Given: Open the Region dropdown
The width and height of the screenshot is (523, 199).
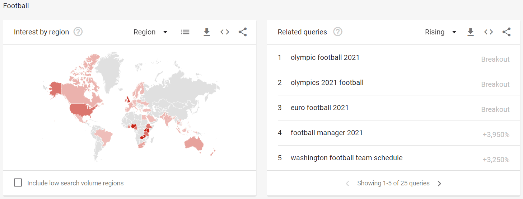Looking at the screenshot, I should (150, 32).
